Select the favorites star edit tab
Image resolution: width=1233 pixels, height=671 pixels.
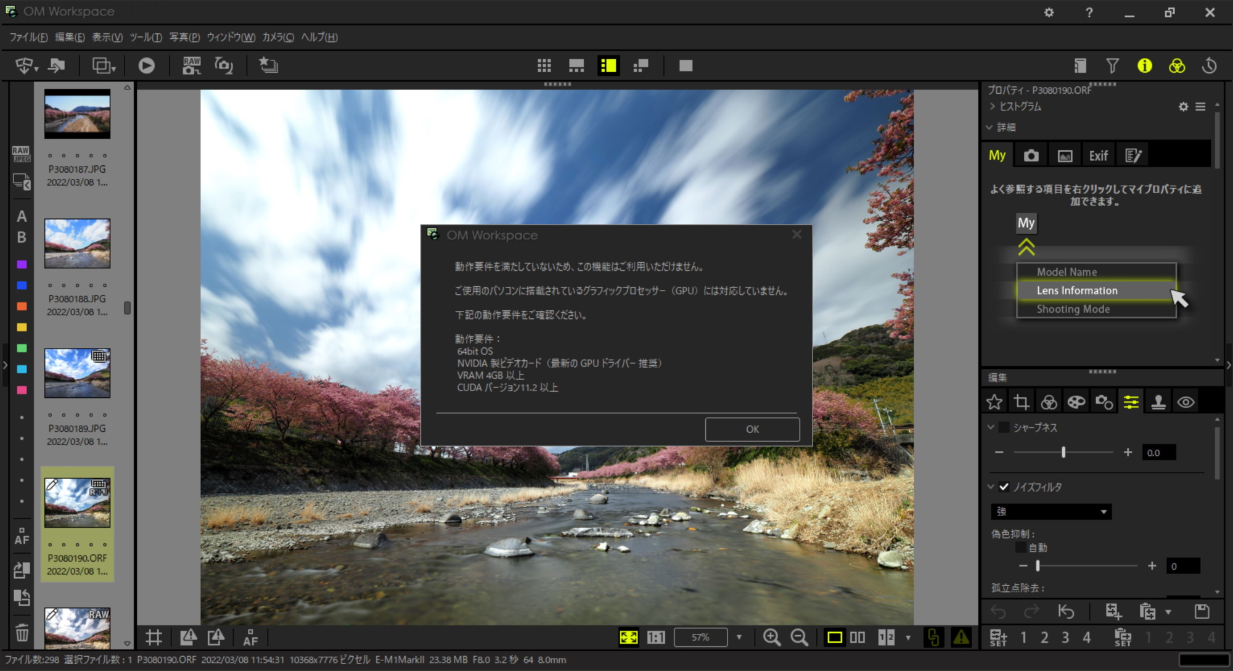pyautogui.click(x=994, y=403)
